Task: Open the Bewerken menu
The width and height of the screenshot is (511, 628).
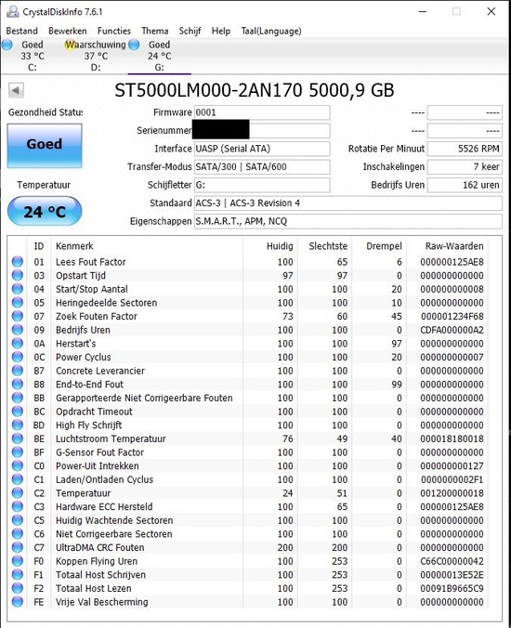Action: point(67,31)
